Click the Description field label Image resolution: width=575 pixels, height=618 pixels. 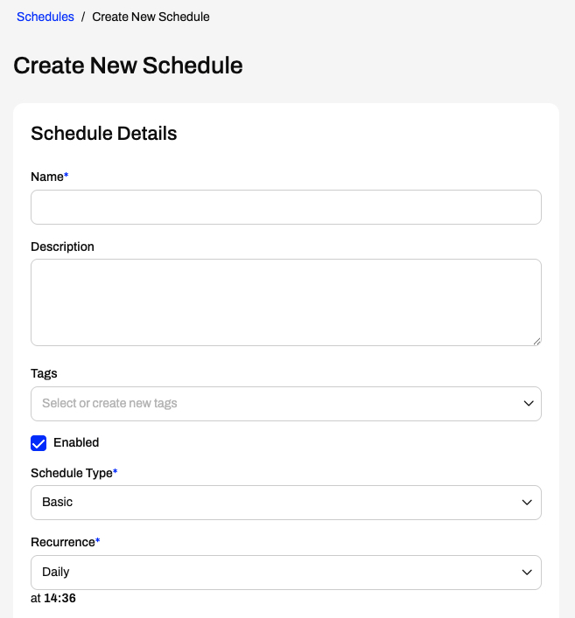[62, 247]
